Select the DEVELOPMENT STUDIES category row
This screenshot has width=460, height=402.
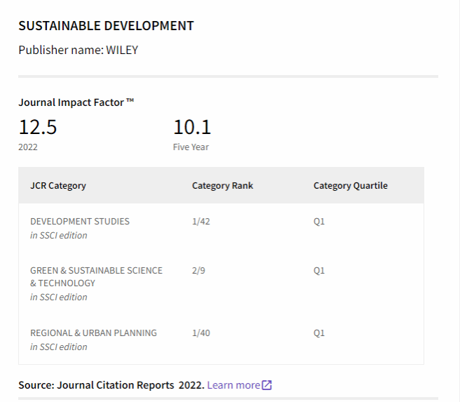(80, 222)
